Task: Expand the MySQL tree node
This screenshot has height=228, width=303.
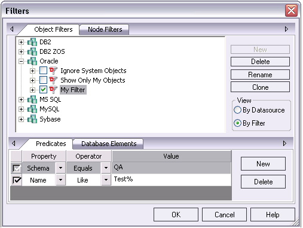Action: click(21, 109)
